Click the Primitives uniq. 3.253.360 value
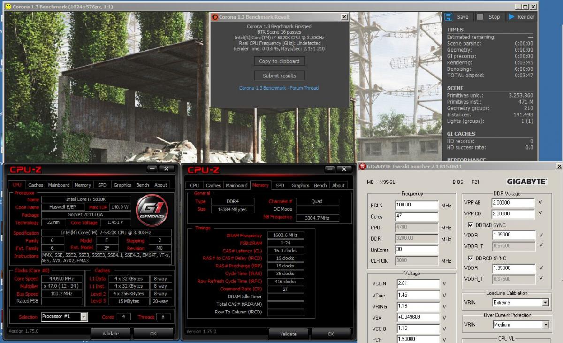The image size is (563, 343). [x=521, y=95]
